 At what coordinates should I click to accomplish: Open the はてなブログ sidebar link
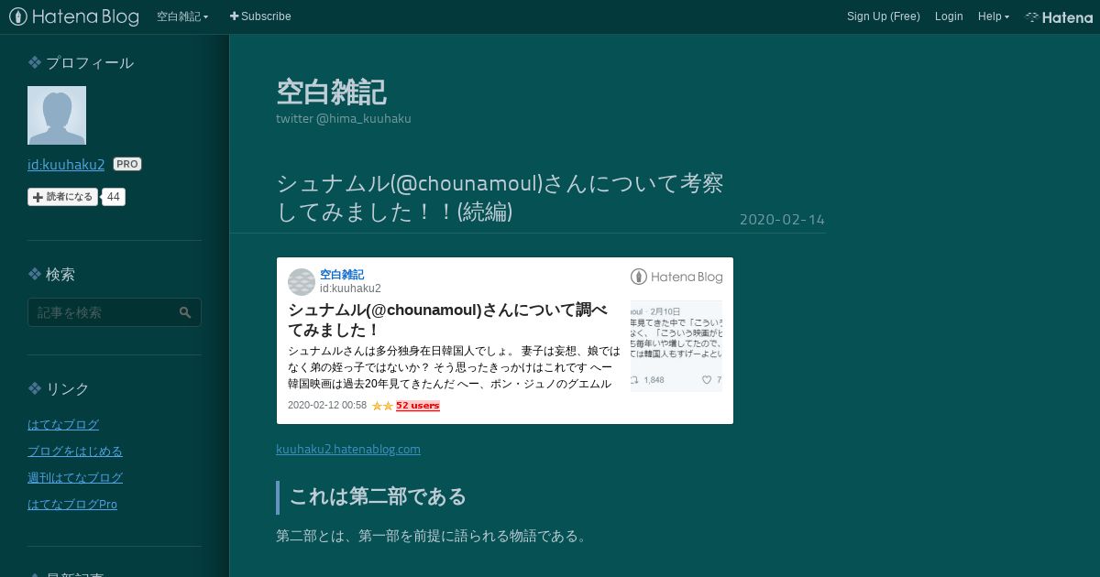tap(63, 425)
